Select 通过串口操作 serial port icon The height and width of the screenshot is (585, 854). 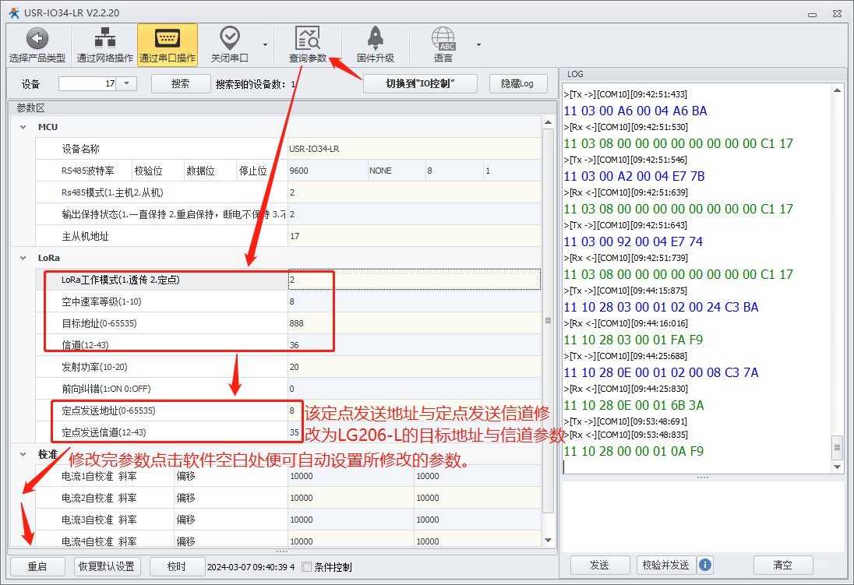(x=168, y=38)
